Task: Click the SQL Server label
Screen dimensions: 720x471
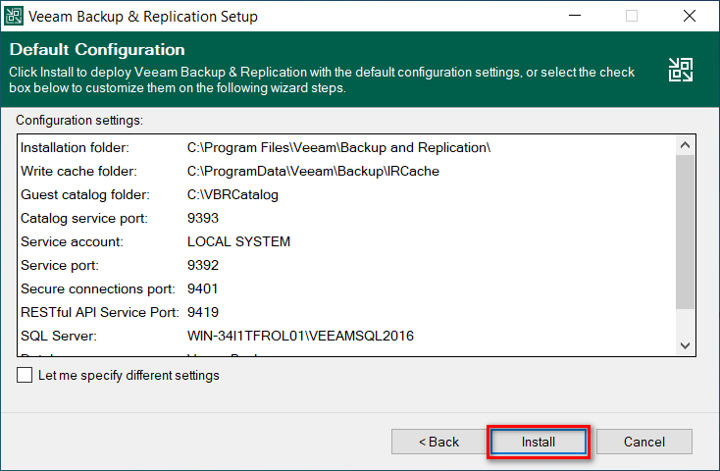Action: [59, 336]
